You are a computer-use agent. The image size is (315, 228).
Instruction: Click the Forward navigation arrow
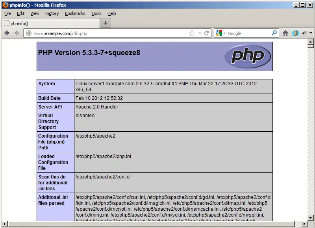pos(17,33)
